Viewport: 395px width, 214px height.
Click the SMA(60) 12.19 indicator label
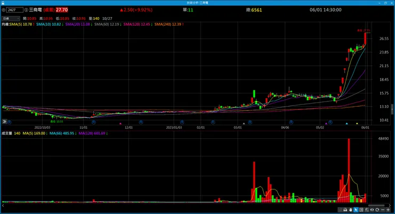108,25
